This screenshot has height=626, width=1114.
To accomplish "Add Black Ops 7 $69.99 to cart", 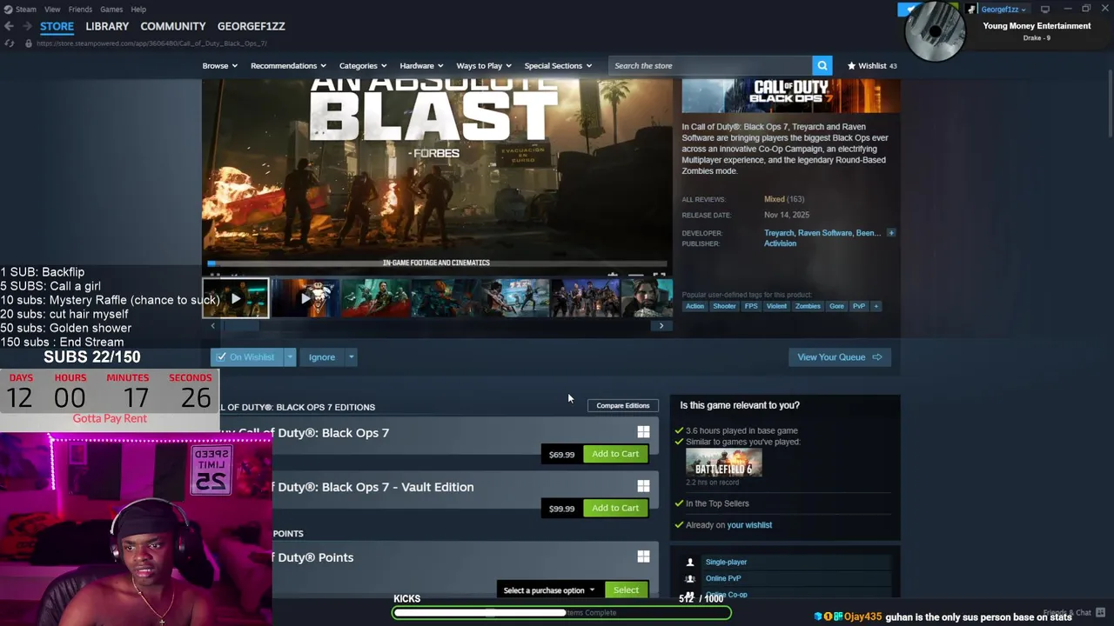I will click(615, 454).
